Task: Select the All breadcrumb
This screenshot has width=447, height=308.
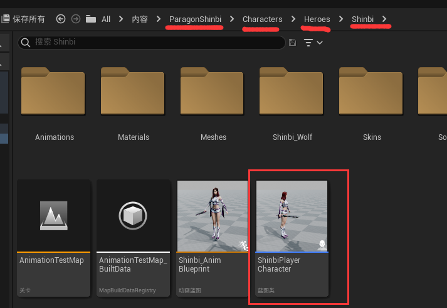Action: coord(106,19)
